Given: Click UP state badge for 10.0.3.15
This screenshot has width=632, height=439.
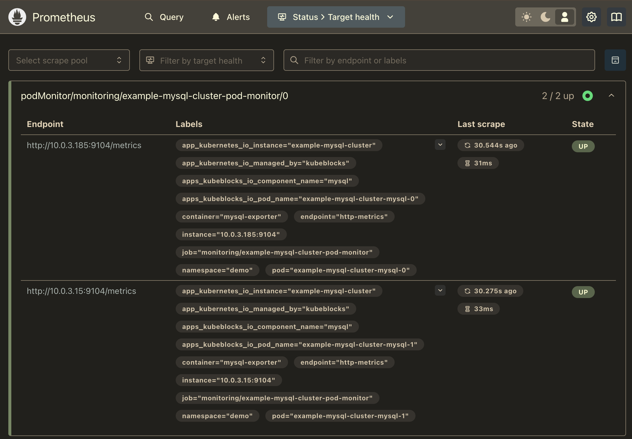Looking at the screenshot, I should [x=583, y=292].
